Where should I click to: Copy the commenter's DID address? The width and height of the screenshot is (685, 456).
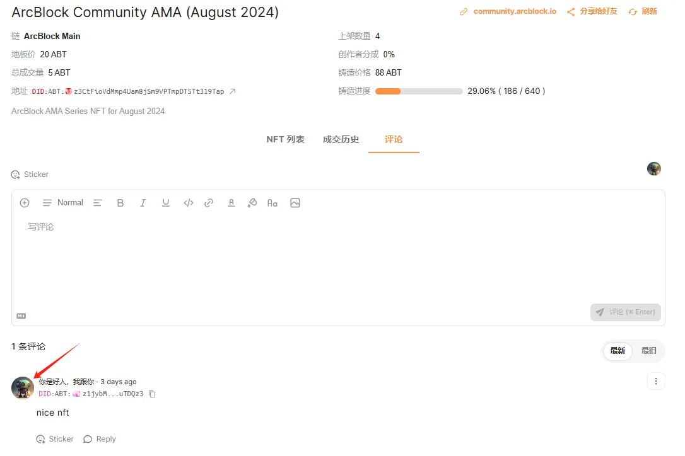pos(152,394)
